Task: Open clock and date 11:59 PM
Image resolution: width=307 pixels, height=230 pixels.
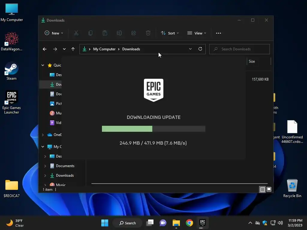Action: pyautogui.click(x=295, y=223)
